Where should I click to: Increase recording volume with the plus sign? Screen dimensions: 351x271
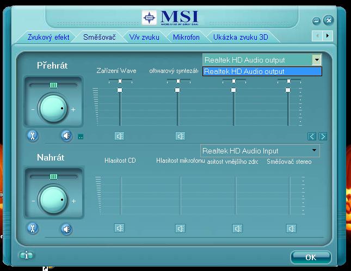[x=73, y=201]
